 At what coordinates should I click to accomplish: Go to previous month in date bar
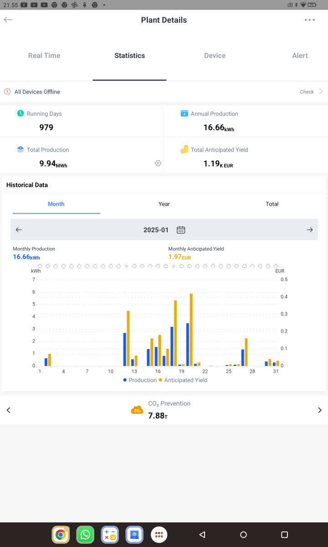click(19, 230)
